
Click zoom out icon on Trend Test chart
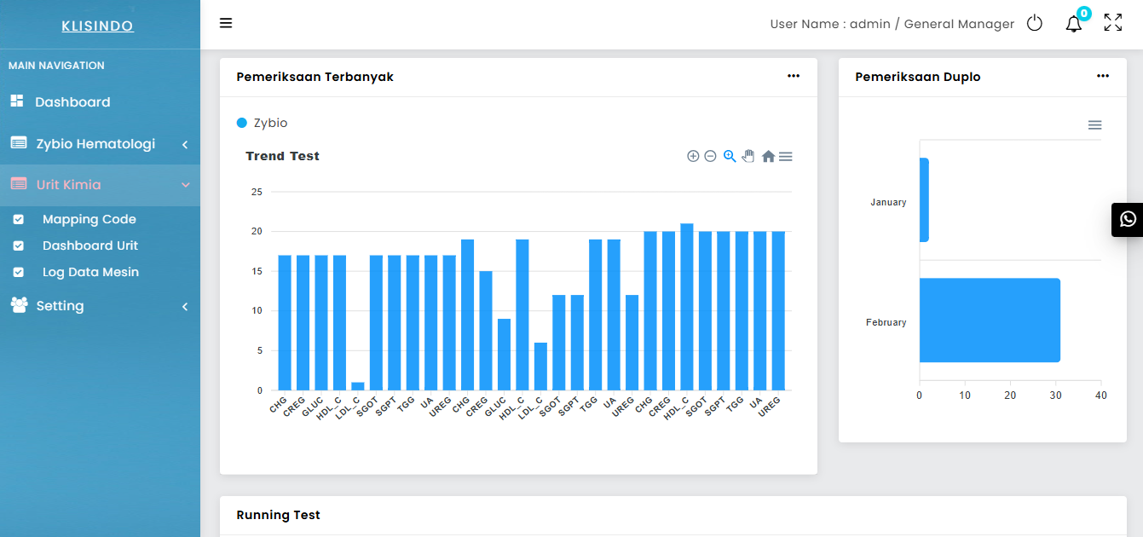710,156
